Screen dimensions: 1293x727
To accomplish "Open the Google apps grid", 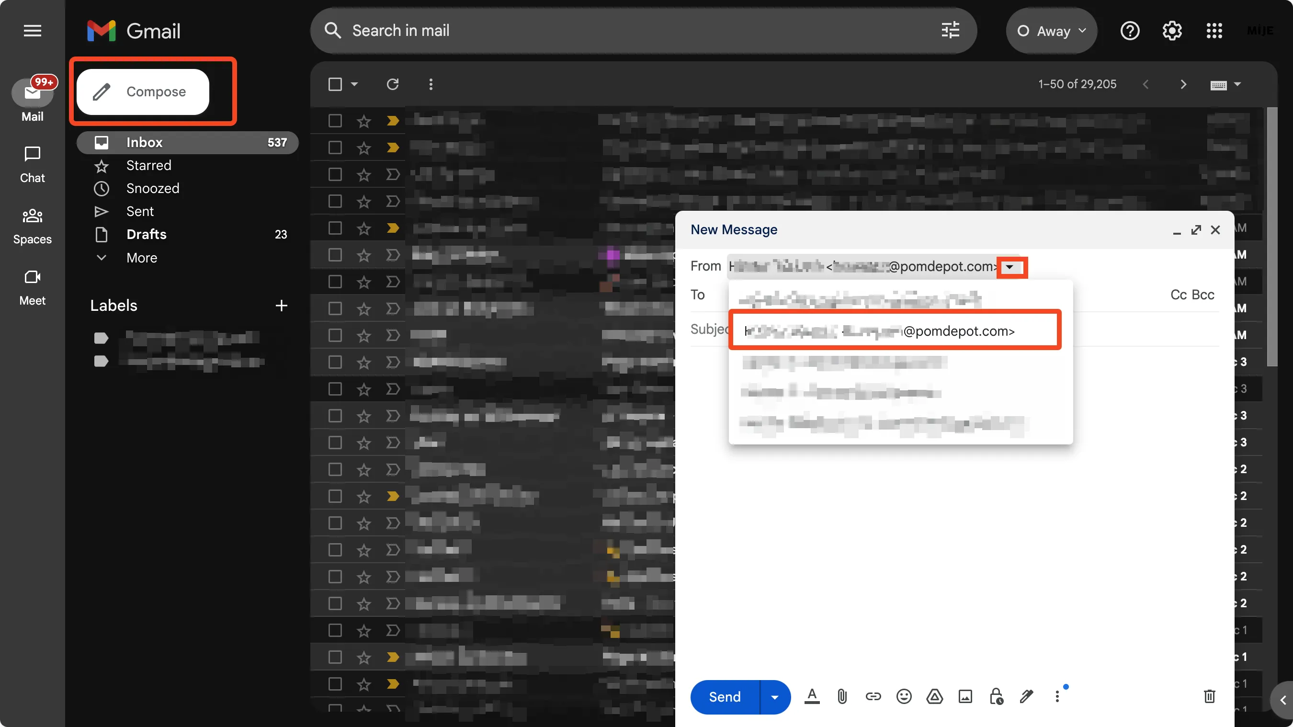I will [x=1214, y=31].
